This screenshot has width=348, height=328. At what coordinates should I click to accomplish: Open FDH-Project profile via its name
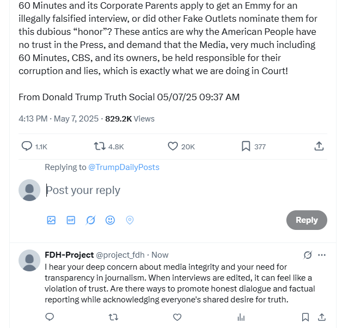(x=69, y=255)
